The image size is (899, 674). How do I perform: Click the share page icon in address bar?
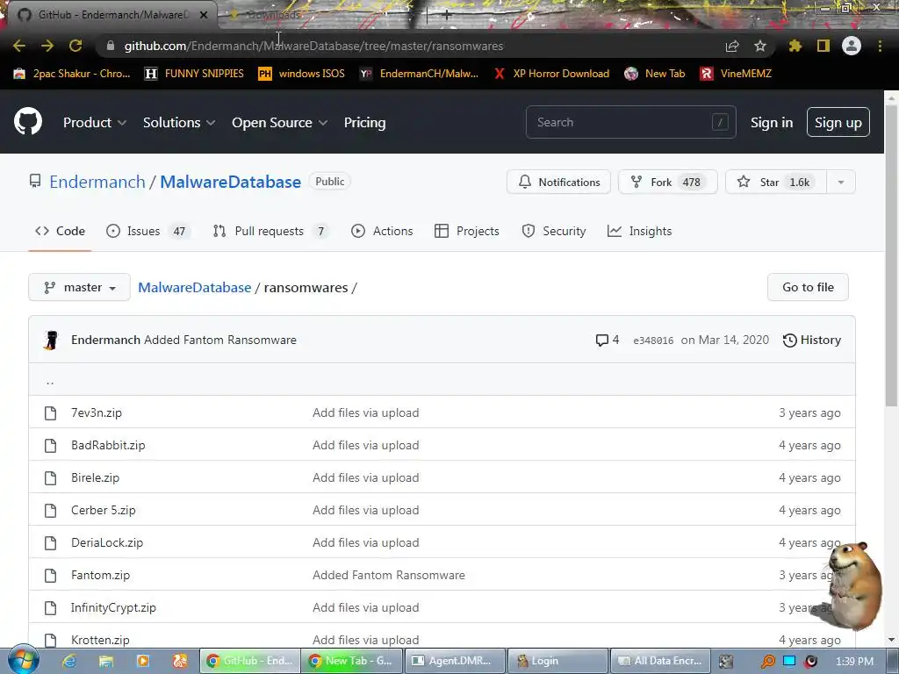tap(732, 46)
